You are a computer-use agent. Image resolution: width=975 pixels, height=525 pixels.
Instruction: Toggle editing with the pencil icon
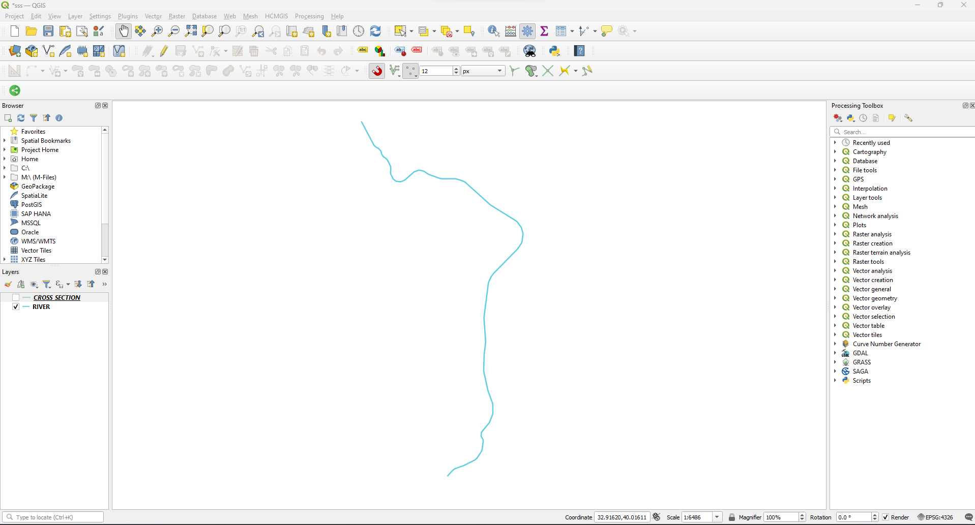(x=163, y=51)
